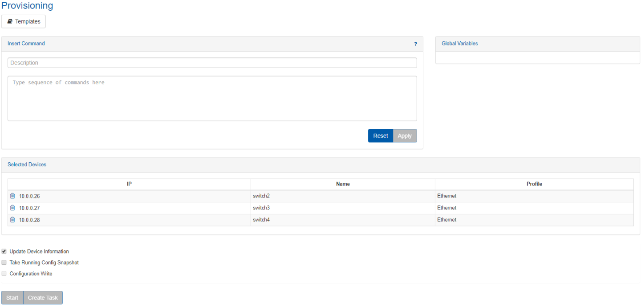Focus the Description input field

212,63
